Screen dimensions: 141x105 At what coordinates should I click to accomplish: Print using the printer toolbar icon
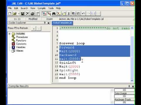coord(32,13)
